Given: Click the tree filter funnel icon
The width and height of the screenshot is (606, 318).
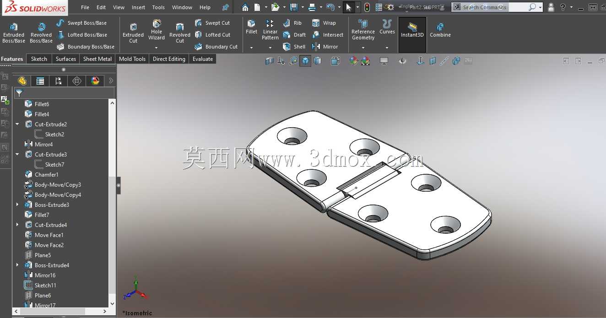Looking at the screenshot, I should [19, 93].
